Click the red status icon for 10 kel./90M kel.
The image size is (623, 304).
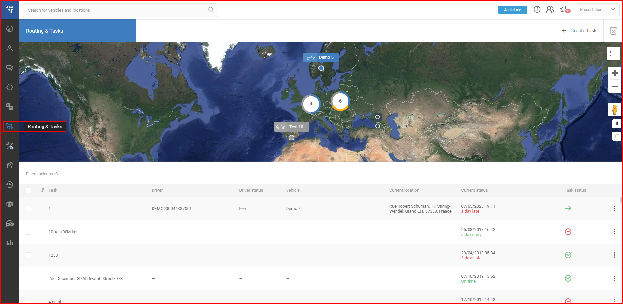tap(568, 232)
